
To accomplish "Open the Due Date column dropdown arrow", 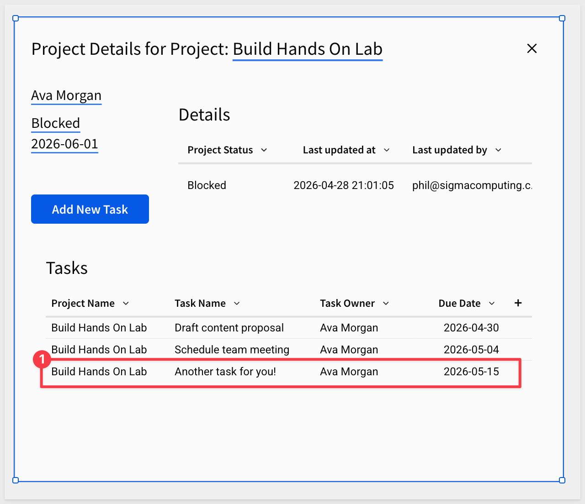I will [x=492, y=304].
